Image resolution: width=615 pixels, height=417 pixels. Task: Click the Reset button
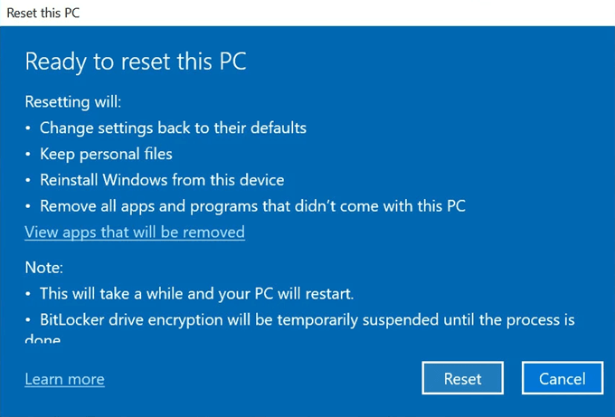click(x=462, y=379)
